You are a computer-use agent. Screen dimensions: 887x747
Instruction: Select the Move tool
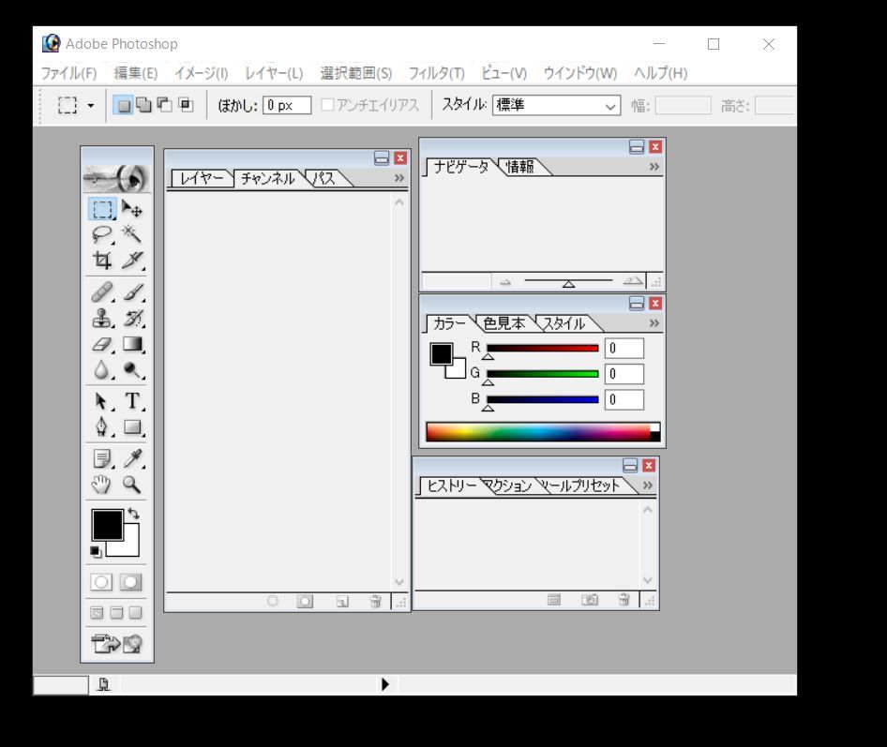132,209
